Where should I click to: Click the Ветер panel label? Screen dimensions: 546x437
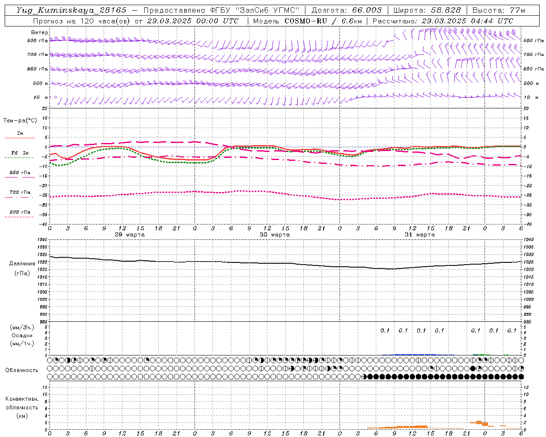tap(40, 32)
